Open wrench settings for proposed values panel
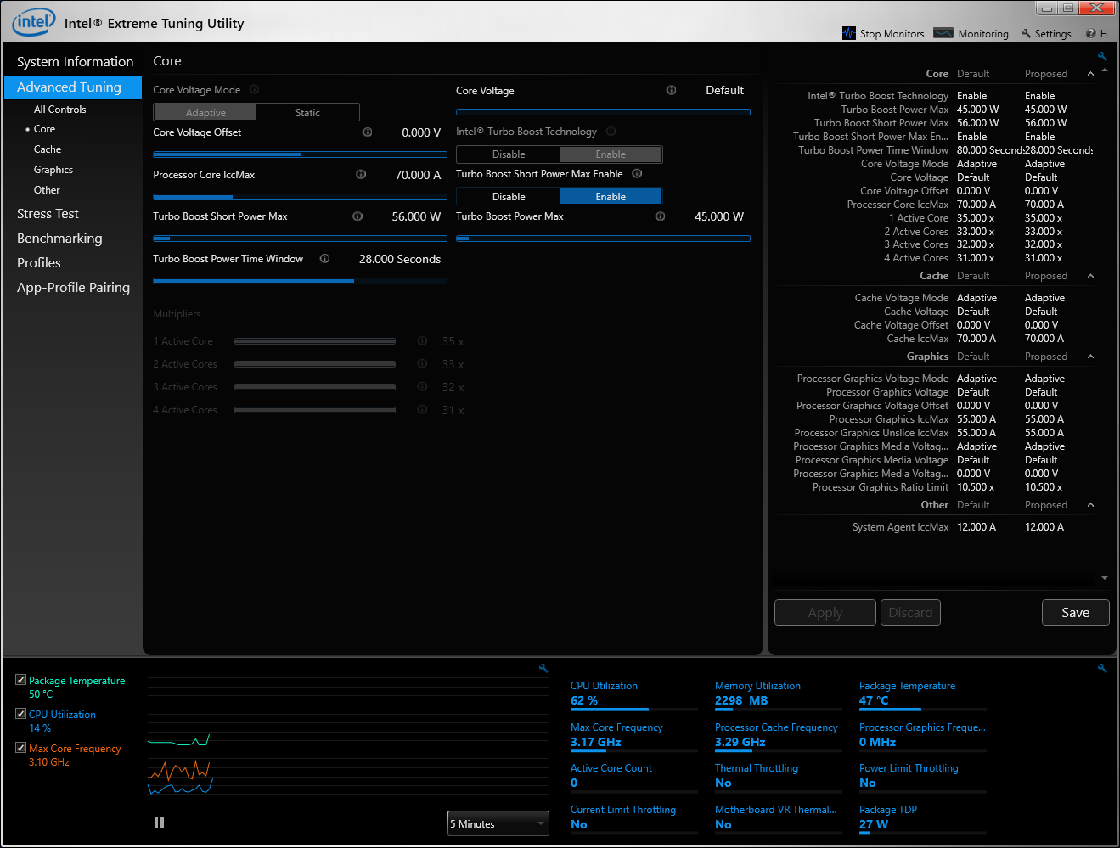The height and width of the screenshot is (848, 1120). pyautogui.click(x=1102, y=57)
